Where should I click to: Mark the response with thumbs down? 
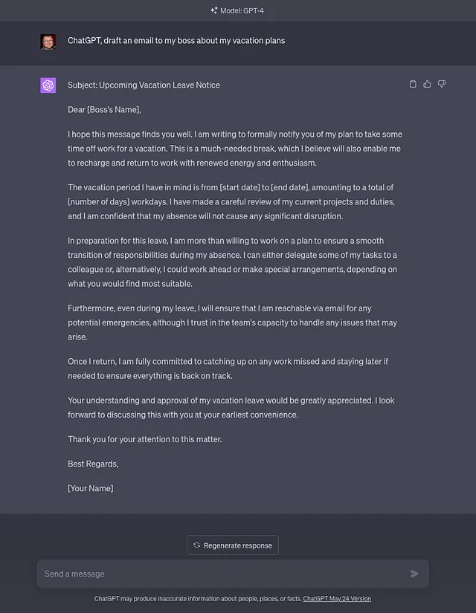click(x=442, y=84)
